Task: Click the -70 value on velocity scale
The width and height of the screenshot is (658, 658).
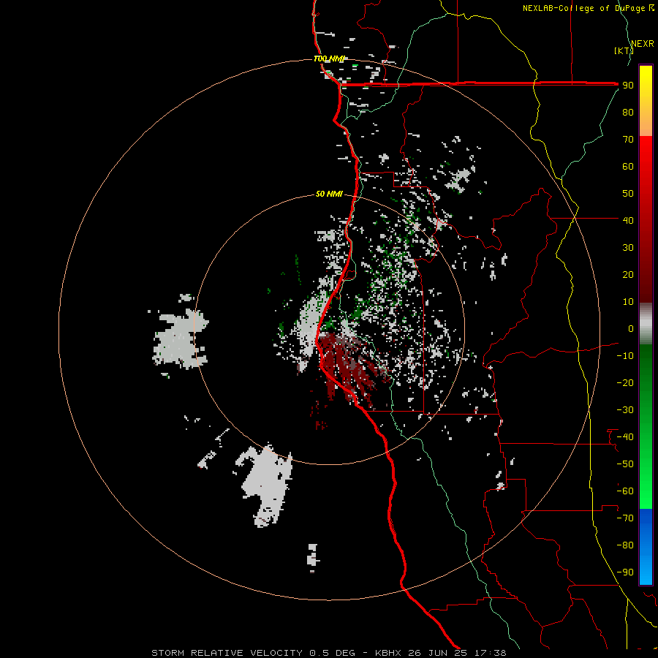Action: pos(625,518)
